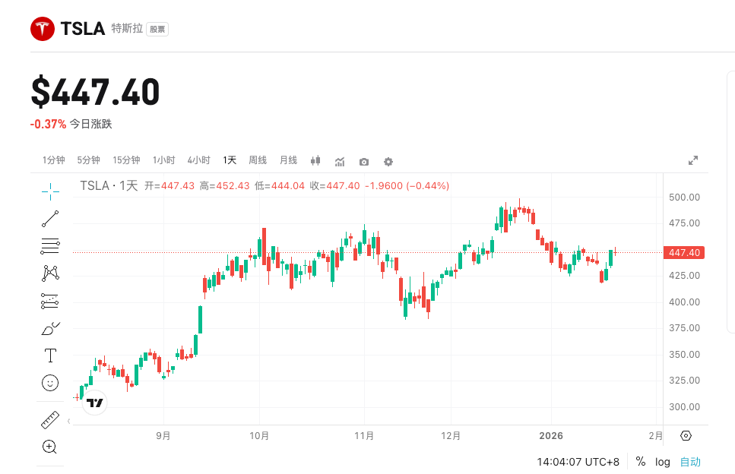Toggle percentage scale mode
The width and height of the screenshot is (735, 474).
641,461
